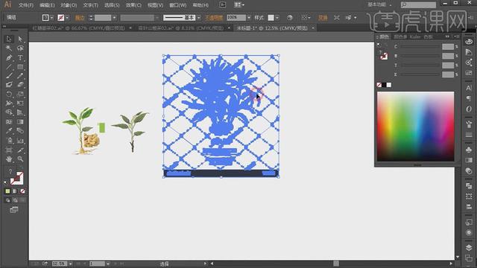Click the orange 不透明度 opacity link
This screenshot has width=477, height=268.
coord(214,18)
